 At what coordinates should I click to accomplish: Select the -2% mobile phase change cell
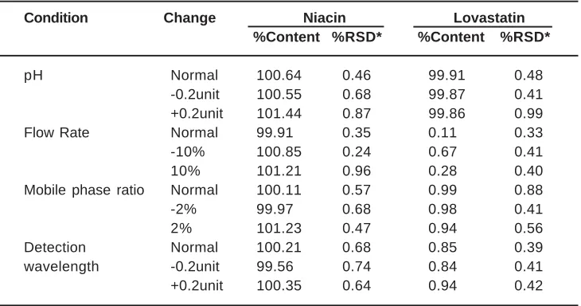point(183,210)
